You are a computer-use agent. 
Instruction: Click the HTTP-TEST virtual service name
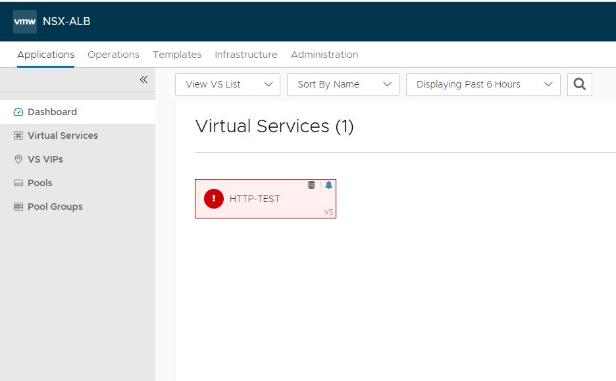(255, 199)
